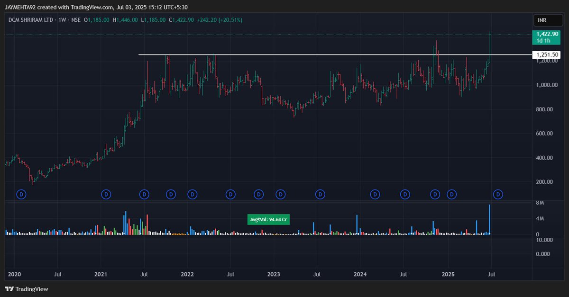
Task: Click the tallest blue volume bar of the latest week
Action: click(489, 219)
